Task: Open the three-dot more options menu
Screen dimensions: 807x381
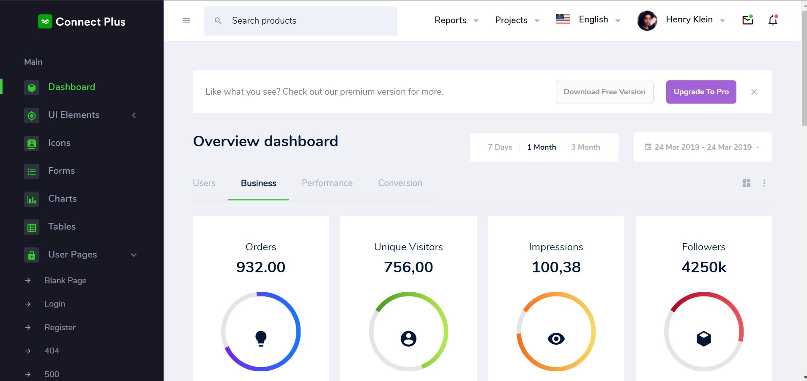Action: click(x=764, y=183)
